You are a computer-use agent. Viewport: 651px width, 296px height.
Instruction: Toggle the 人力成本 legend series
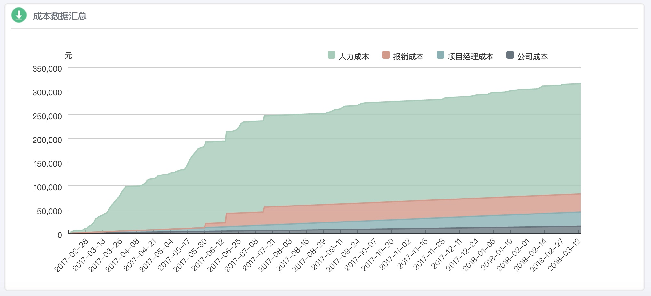pos(348,56)
